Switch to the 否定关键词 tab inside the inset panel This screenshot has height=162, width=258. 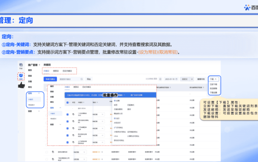pyautogui.click(x=86, y=87)
